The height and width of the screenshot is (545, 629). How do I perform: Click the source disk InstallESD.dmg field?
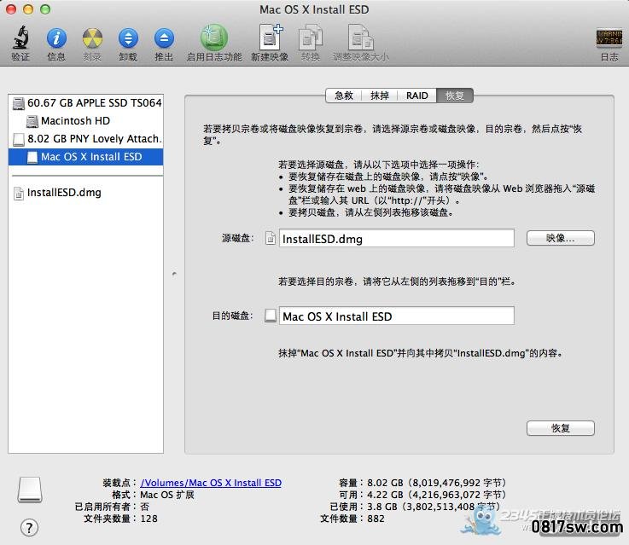[397, 239]
